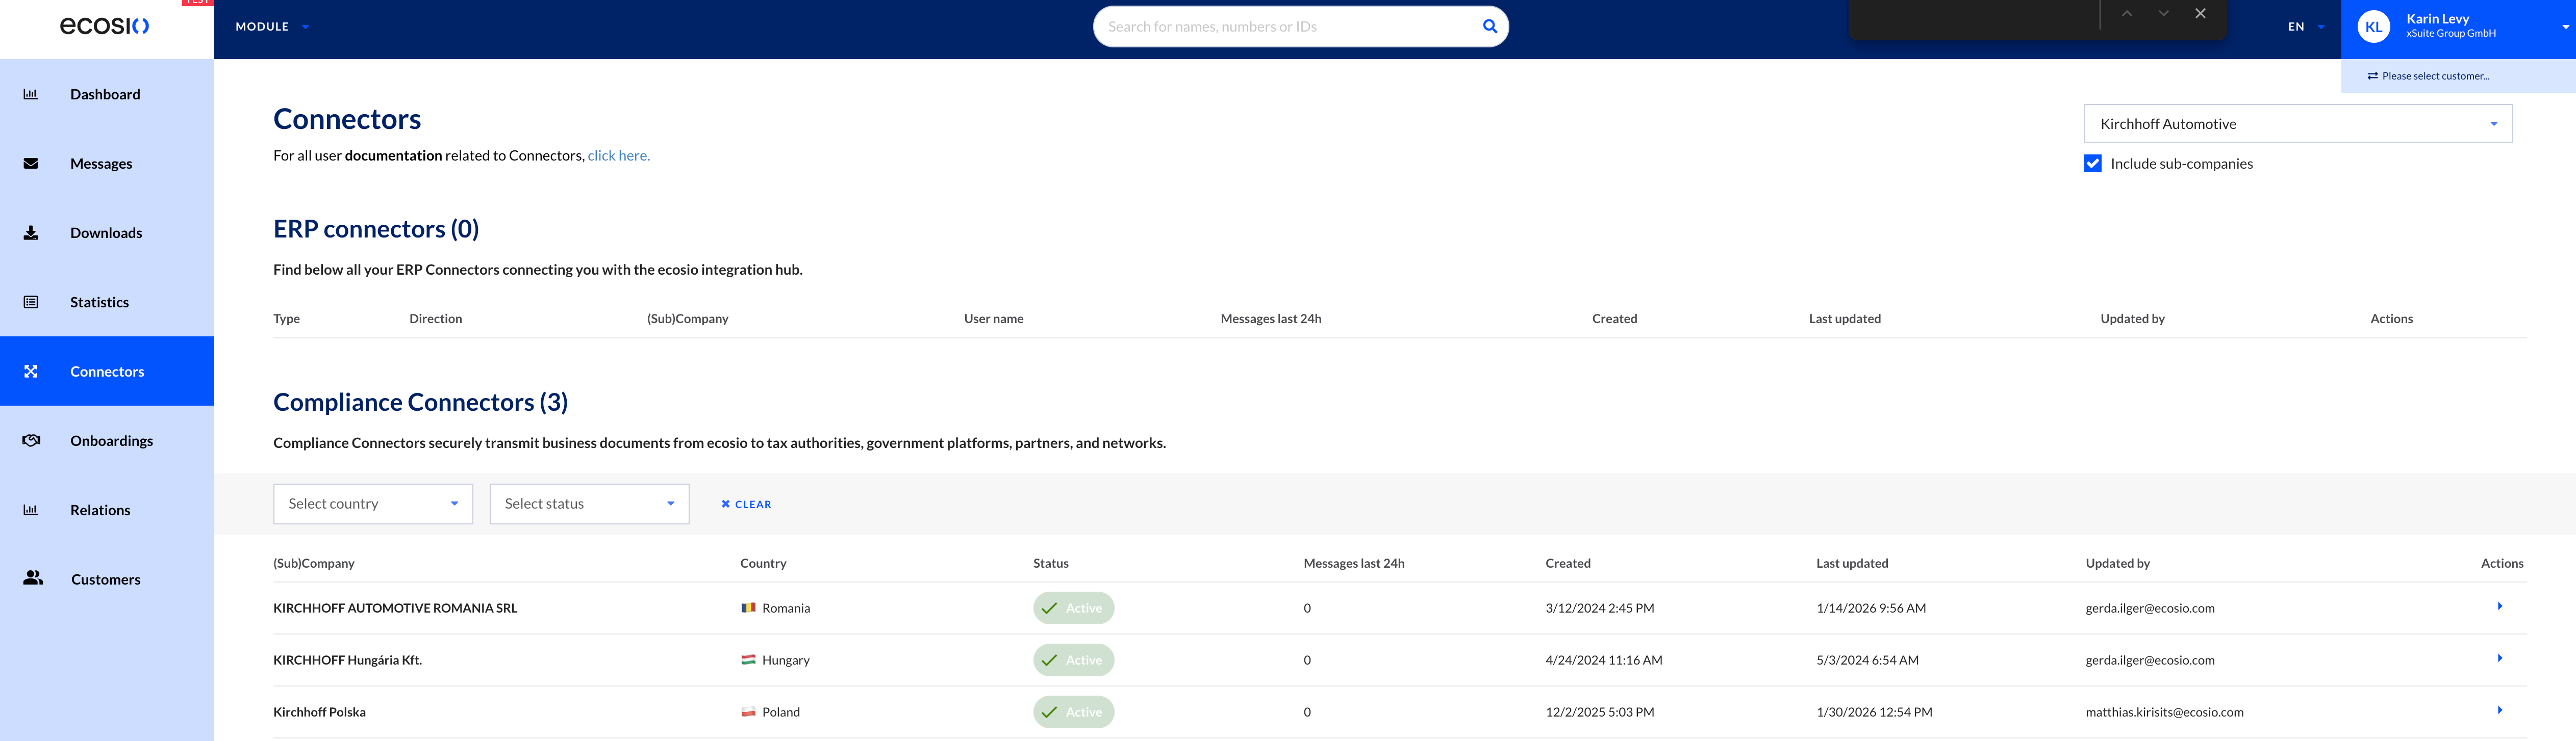This screenshot has width=2576, height=741.
Task: Open Customers section
Action: (x=107, y=579)
